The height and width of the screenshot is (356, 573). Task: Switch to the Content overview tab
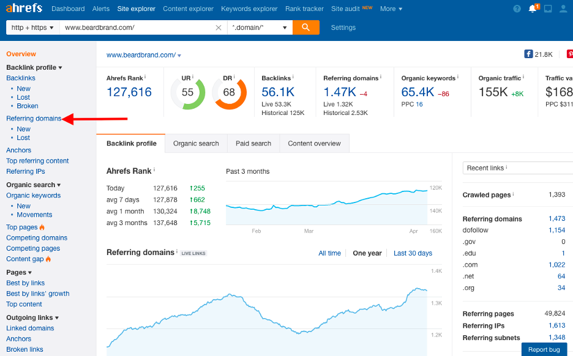pos(314,144)
